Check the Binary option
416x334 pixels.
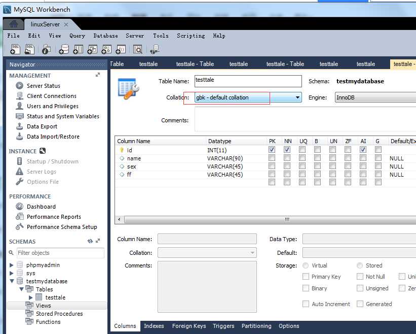pyautogui.click(x=306, y=288)
